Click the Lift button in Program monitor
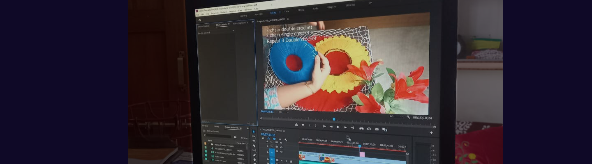592x164 pixels. (361, 128)
